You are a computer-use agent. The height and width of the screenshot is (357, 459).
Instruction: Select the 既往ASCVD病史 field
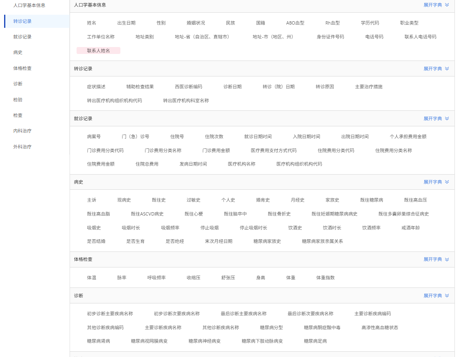click(147, 214)
